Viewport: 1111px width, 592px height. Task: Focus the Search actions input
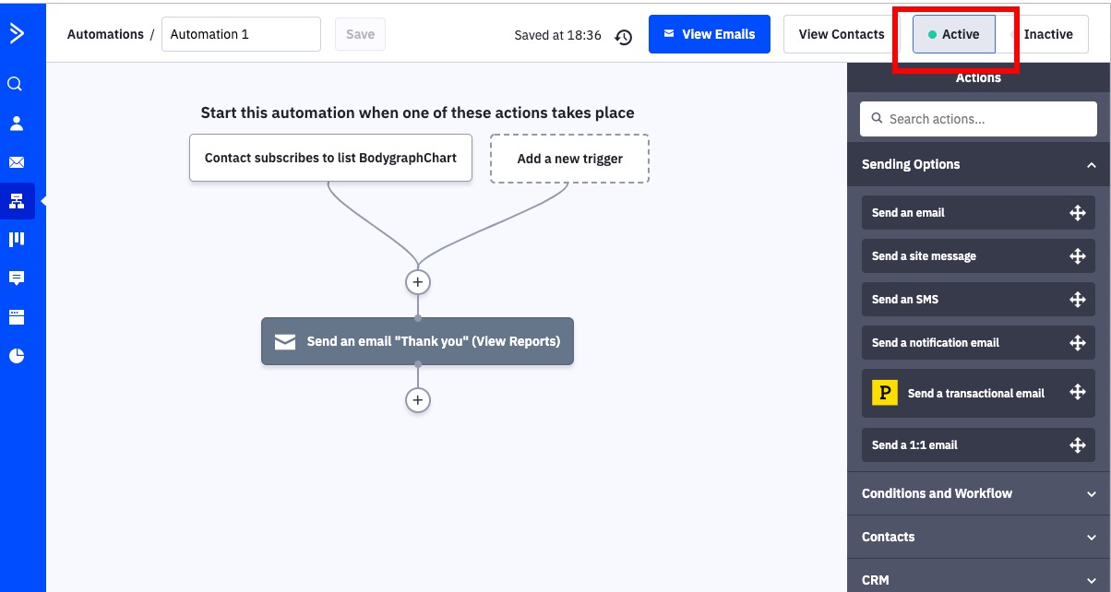coord(978,119)
